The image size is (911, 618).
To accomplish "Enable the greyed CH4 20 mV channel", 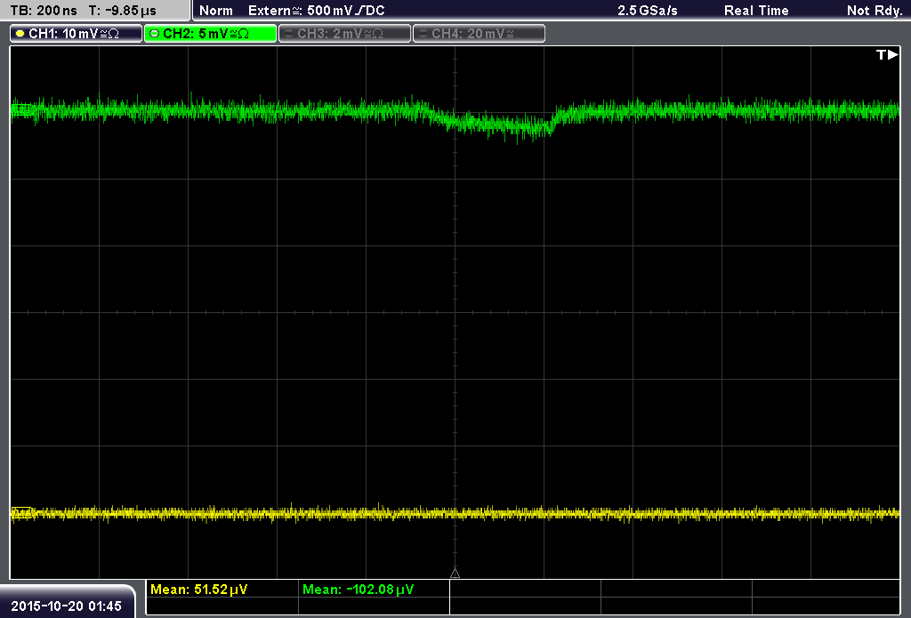I will point(479,34).
